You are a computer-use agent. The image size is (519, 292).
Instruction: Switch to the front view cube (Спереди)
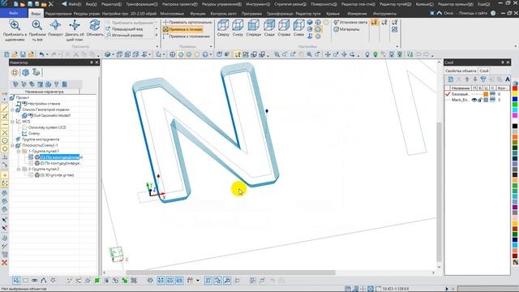(254, 25)
